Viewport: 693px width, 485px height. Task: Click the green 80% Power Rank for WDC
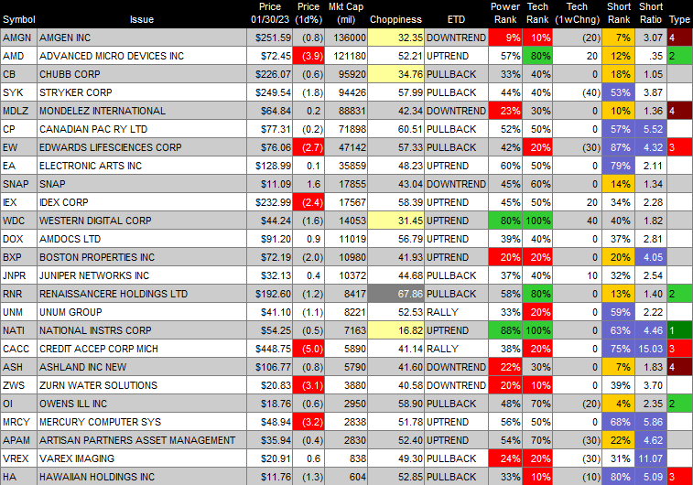[x=505, y=221]
